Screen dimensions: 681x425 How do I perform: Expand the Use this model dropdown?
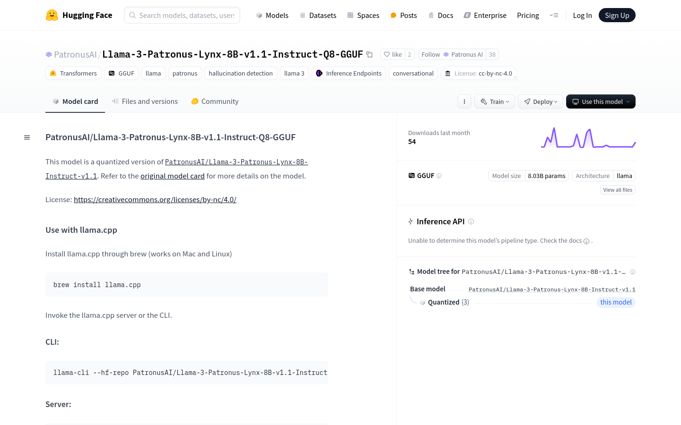click(601, 102)
